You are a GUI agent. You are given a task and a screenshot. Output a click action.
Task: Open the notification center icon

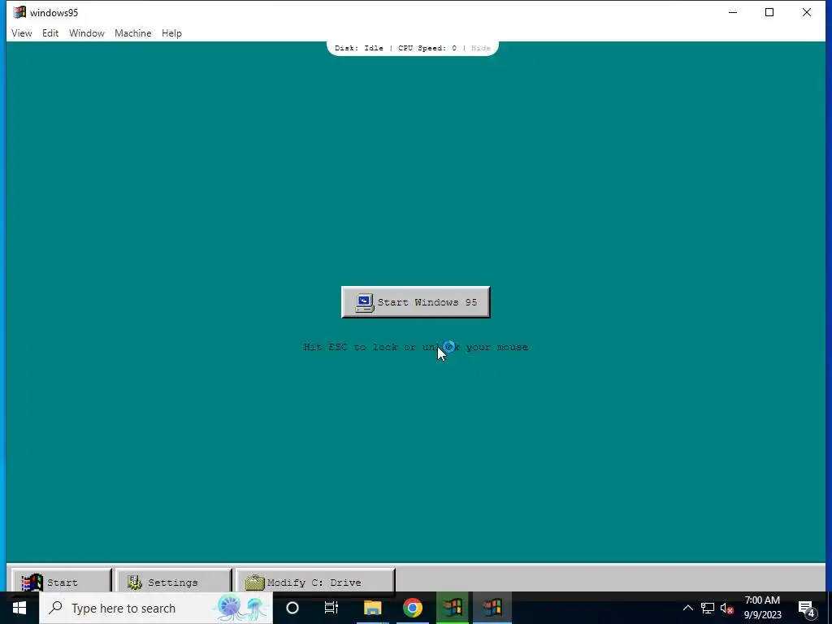(x=807, y=608)
